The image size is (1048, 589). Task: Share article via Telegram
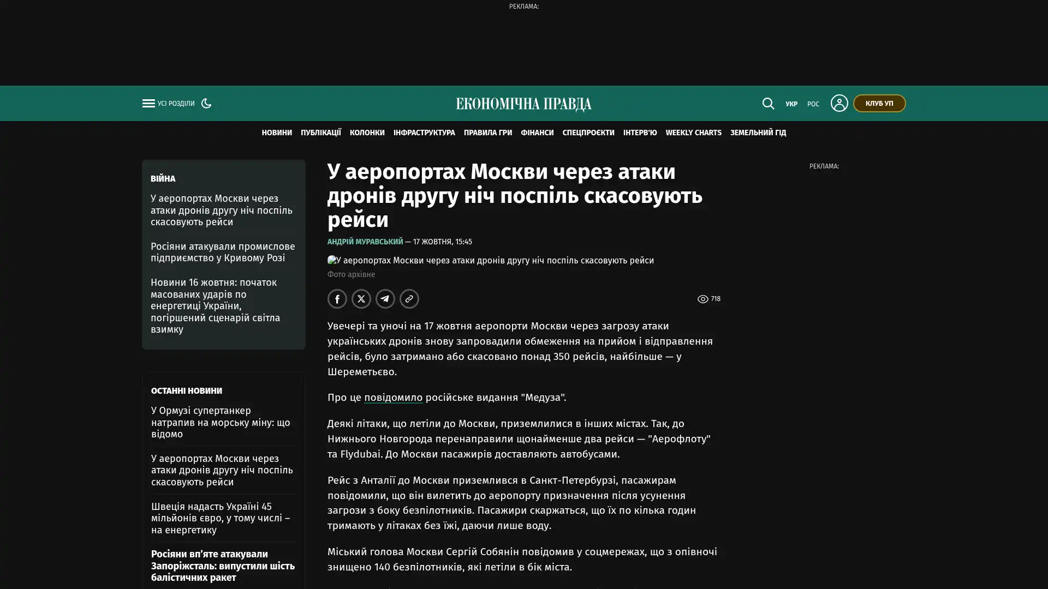point(385,299)
